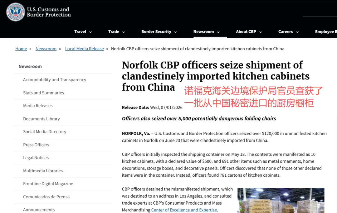Expand the Careers menu chevron
337x213 pixels.
(297, 32)
